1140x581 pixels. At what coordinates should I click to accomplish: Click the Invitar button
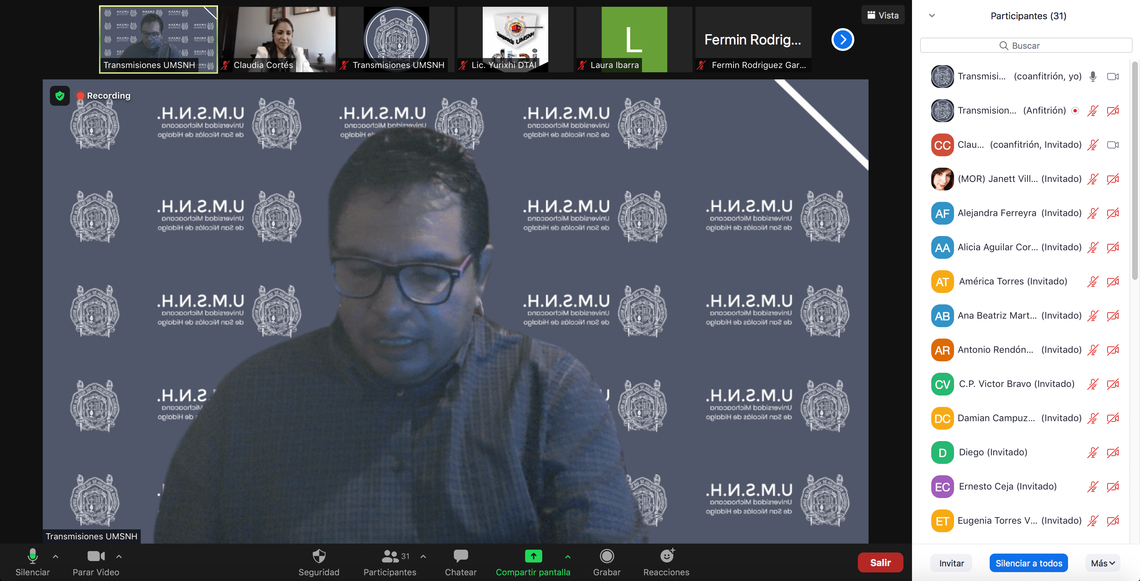pyautogui.click(x=951, y=563)
